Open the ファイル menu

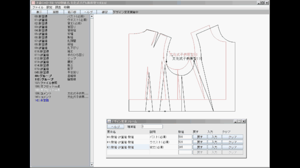pos(37,7)
